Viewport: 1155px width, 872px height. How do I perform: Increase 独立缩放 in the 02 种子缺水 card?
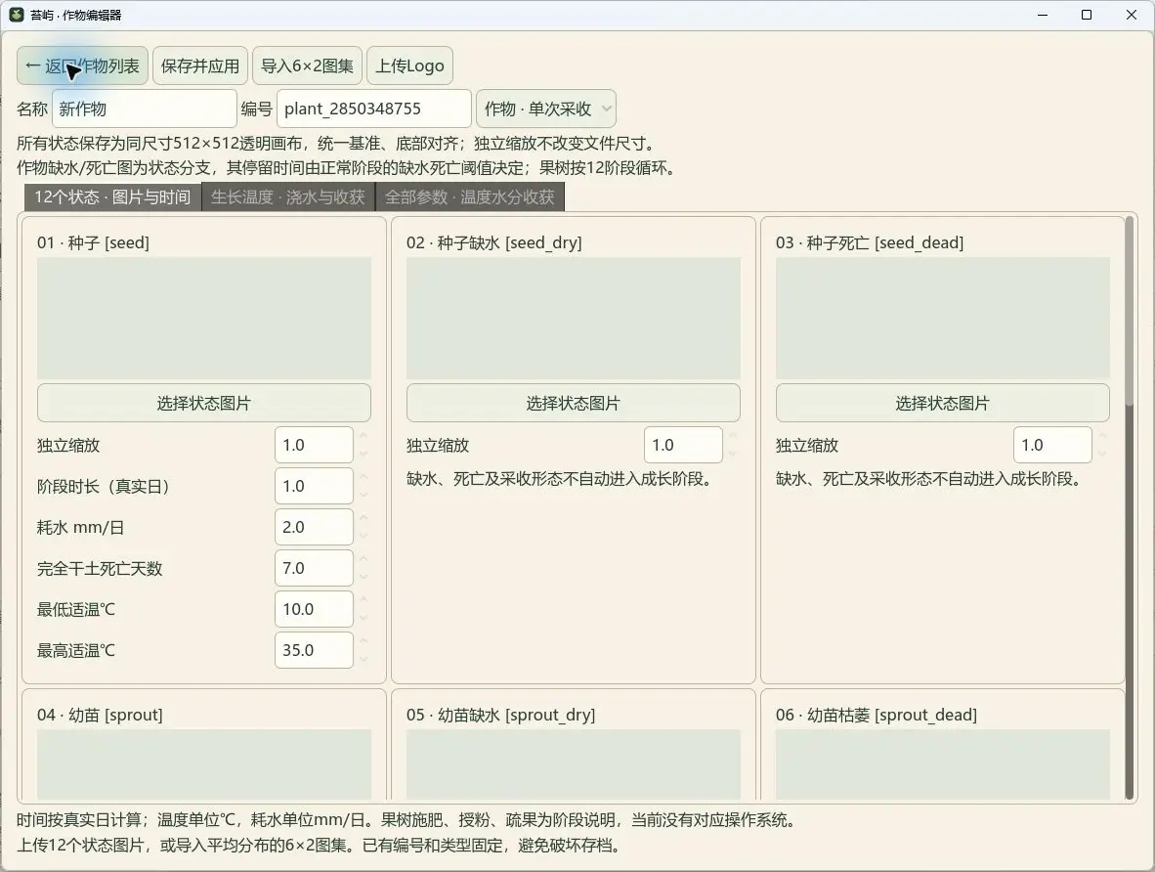tap(732, 436)
